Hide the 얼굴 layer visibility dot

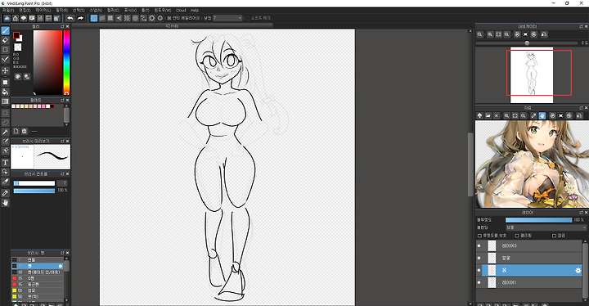479,258
